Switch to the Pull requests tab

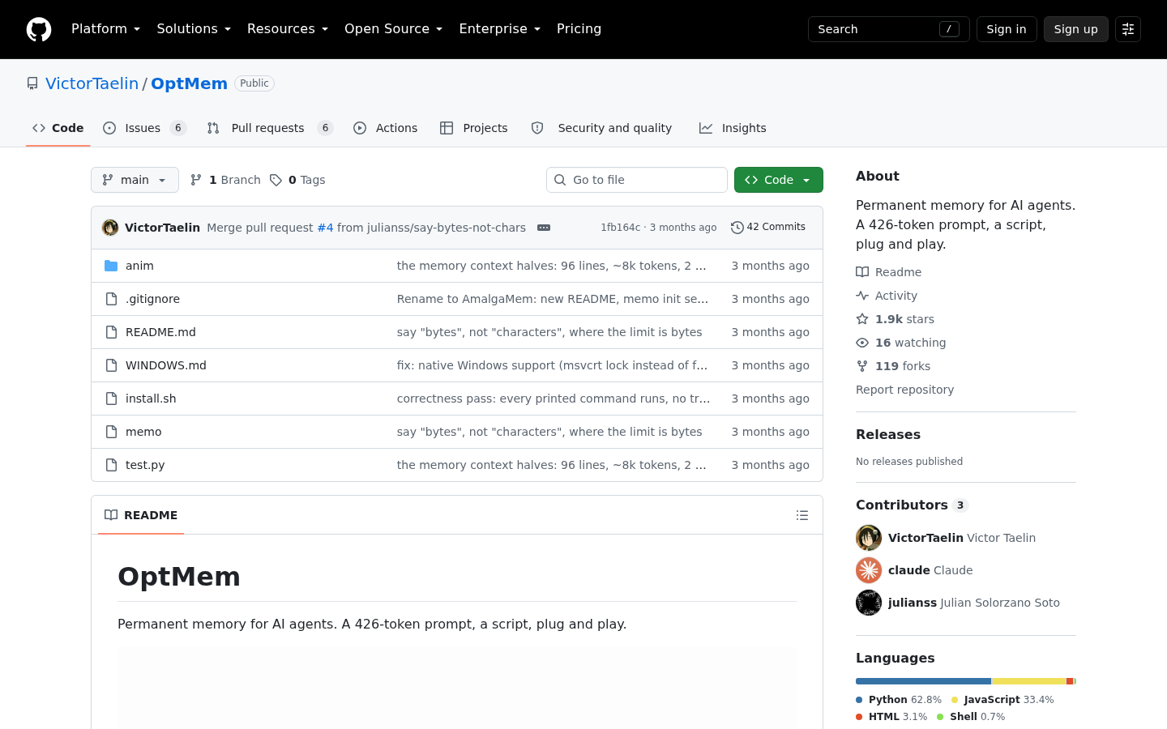pyautogui.click(x=270, y=128)
